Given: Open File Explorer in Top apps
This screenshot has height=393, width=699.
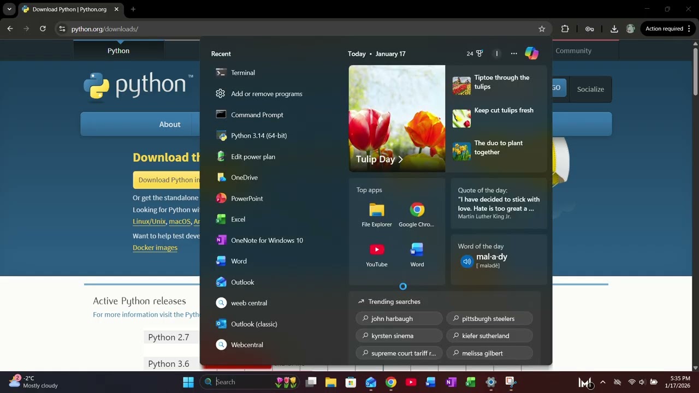Looking at the screenshot, I should coord(377,215).
